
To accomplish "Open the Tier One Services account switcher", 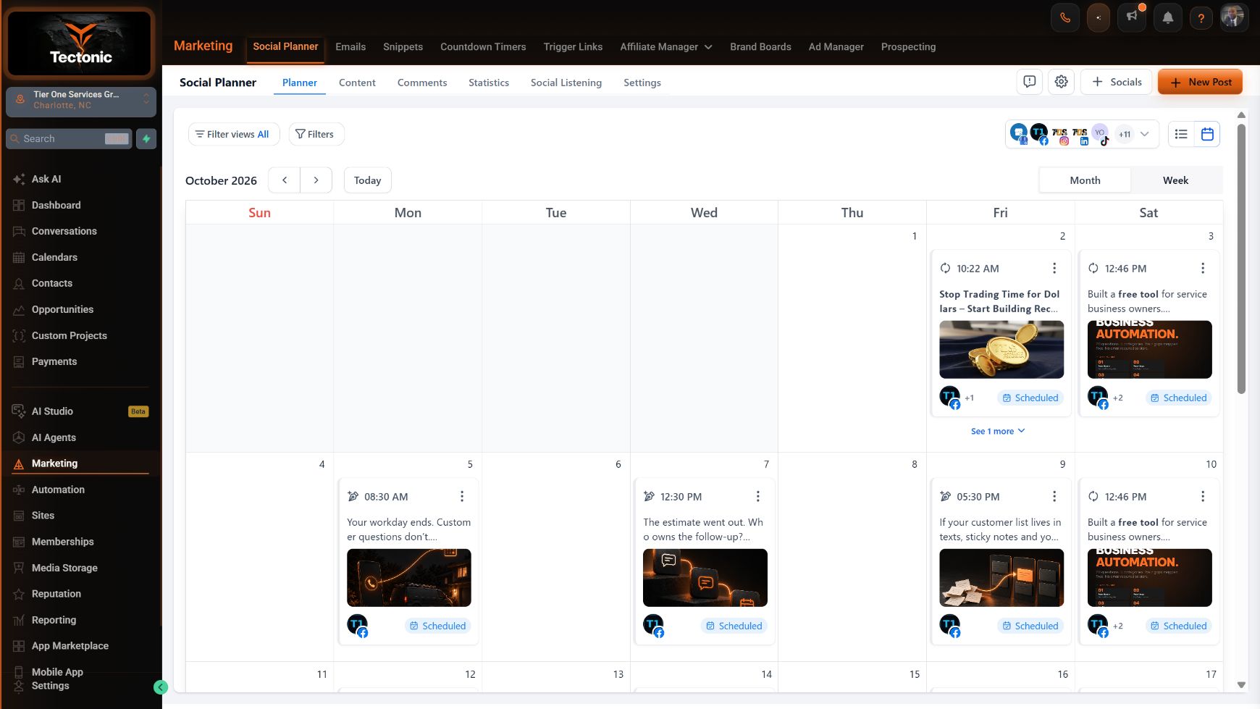I will click(x=81, y=100).
